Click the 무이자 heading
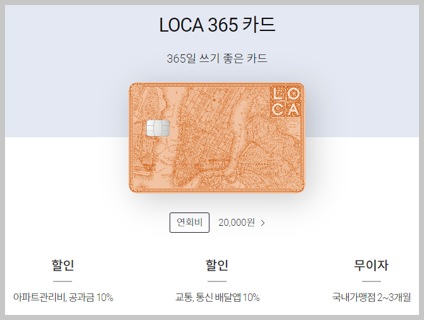Screen dimensions: 424x320 tap(371, 265)
